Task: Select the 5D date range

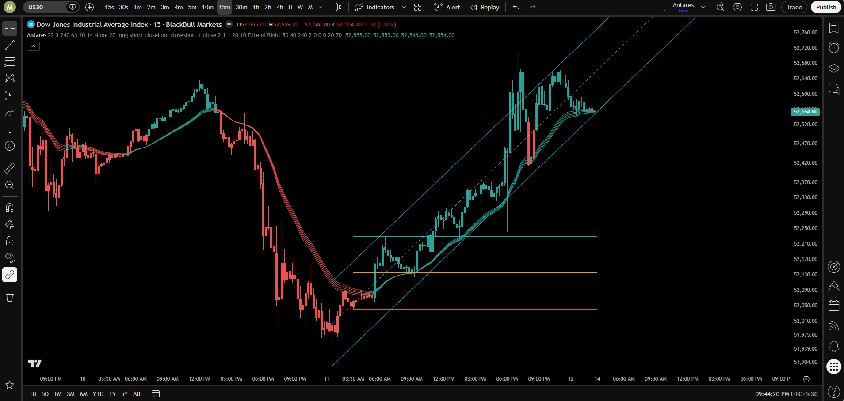Action: tap(45, 394)
